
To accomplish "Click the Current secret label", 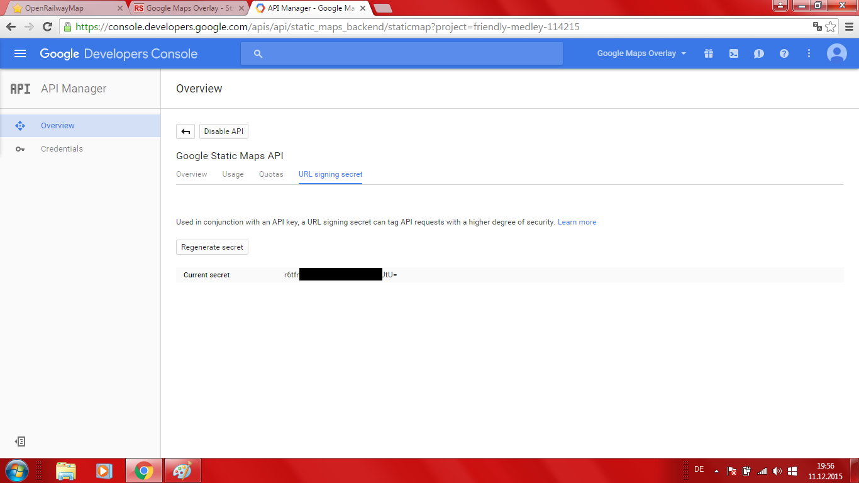I will (x=207, y=275).
